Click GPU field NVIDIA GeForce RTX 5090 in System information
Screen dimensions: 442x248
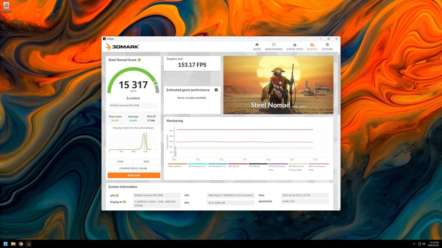156,195
